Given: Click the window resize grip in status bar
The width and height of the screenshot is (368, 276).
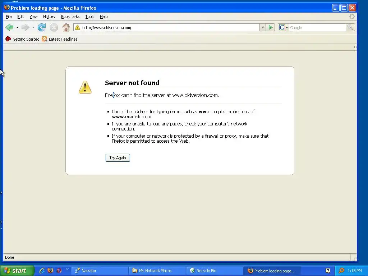Looking at the screenshot, I should [354, 258].
